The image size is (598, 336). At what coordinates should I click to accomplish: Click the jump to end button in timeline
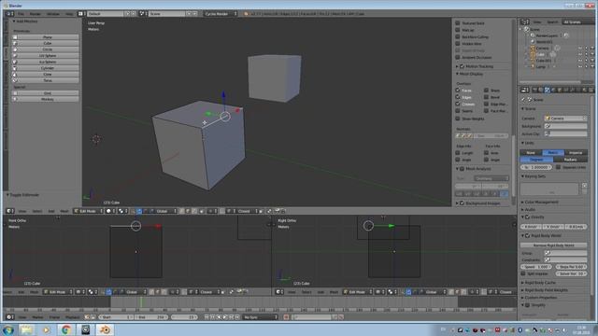[x=237, y=317]
